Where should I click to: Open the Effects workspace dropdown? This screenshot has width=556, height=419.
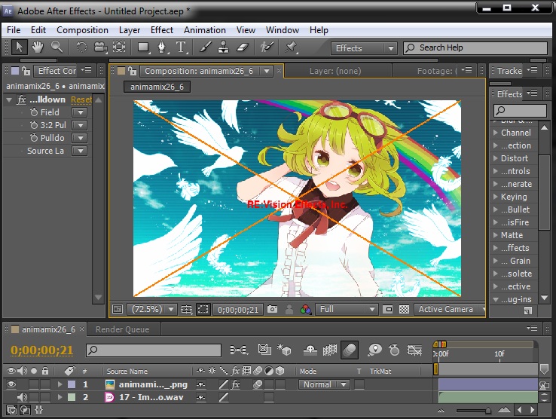[364, 48]
